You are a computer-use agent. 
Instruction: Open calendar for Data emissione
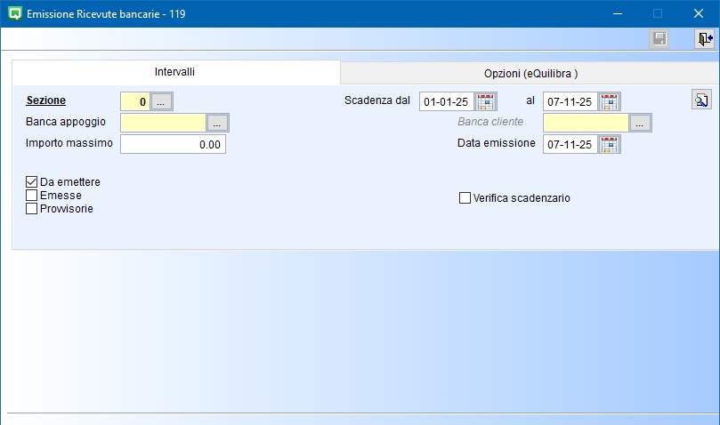(610, 144)
